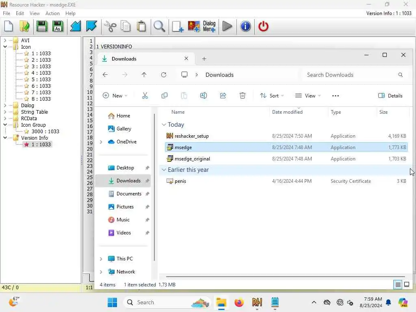Click Cut icon in Explorer command bar
The width and height of the screenshot is (416, 312).
145,95
